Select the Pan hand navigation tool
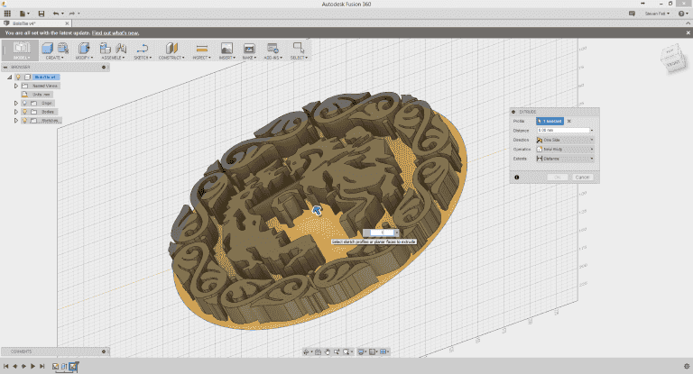The image size is (693, 374). 327,352
